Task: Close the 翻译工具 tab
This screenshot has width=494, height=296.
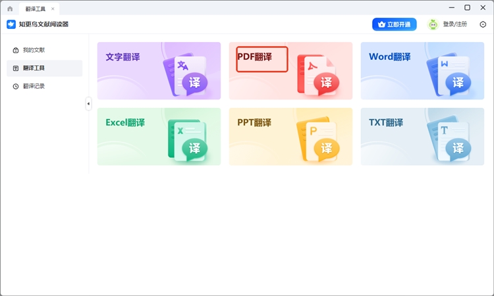Action: pyautogui.click(x=53, y=9)
